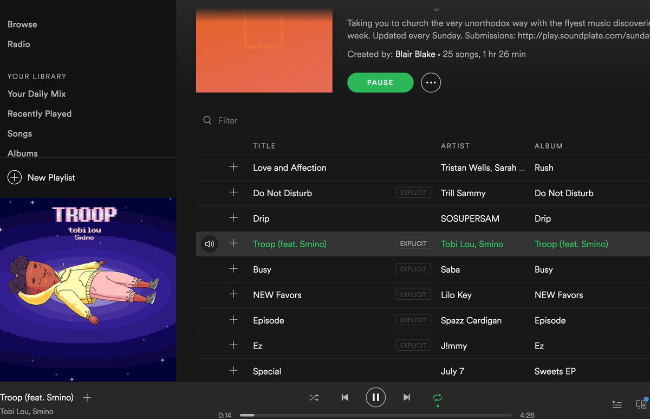The height and width of the screenshot is (419, 650).
Task: Open Songs in your library
Action: coord(19,134)
